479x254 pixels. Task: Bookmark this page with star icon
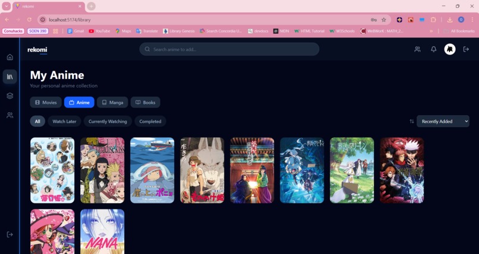pos(384,20)
